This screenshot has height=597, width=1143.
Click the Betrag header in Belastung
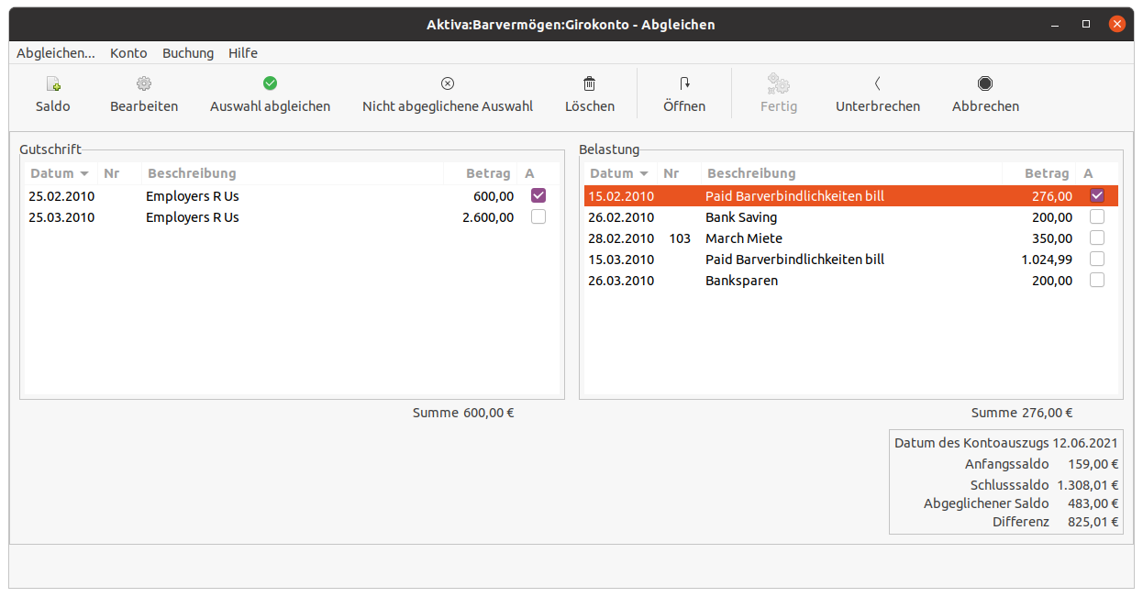point(1046,173)
